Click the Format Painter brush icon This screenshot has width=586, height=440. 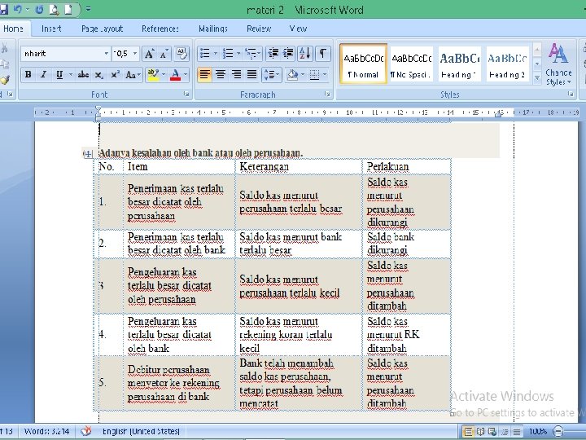click(5, 80)
